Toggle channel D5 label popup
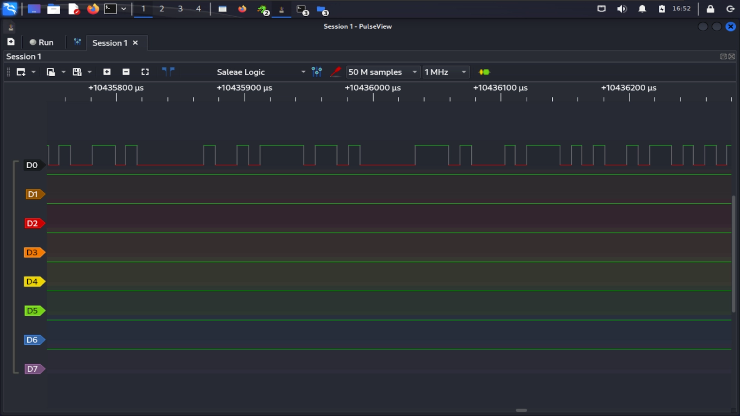 [x=33, y=310]
